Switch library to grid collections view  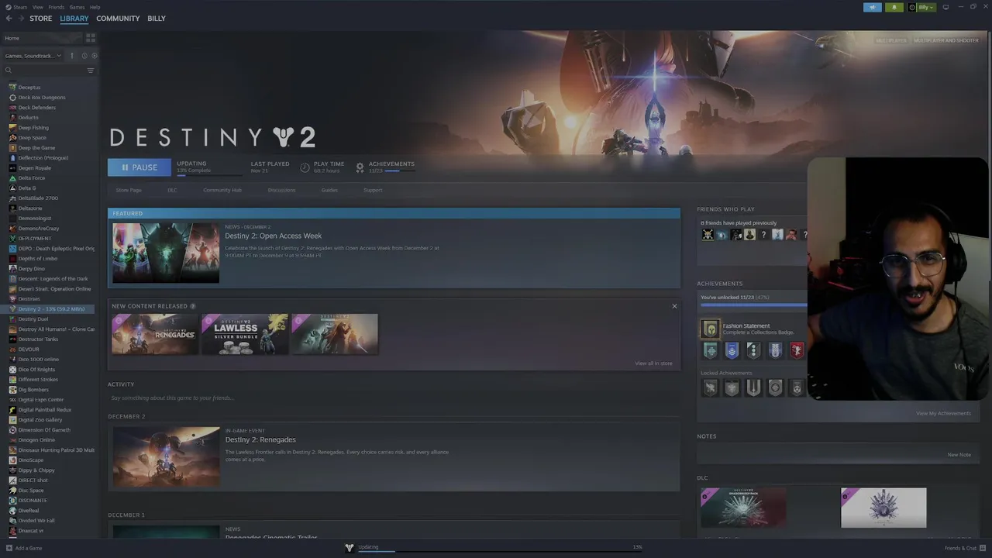91,37
